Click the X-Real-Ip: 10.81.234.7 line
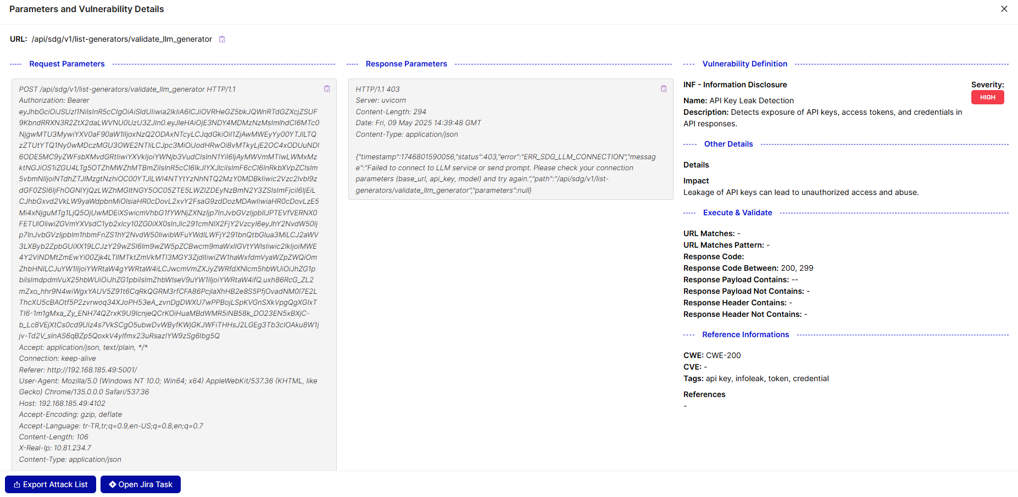Screen dimensions: 1018x497 click(55, 448)
